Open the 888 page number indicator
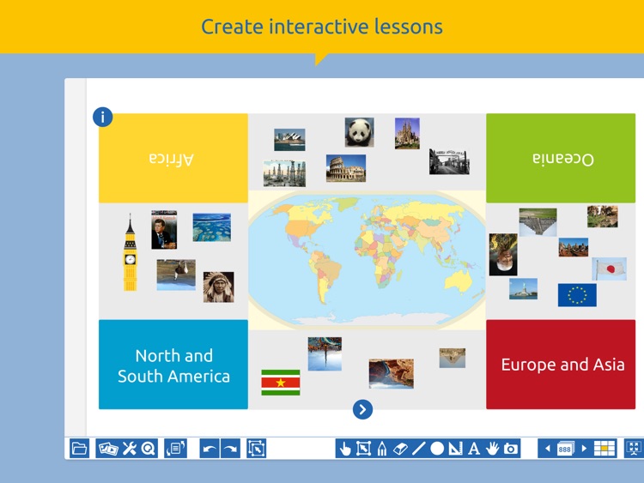 [x=565, y=449]
